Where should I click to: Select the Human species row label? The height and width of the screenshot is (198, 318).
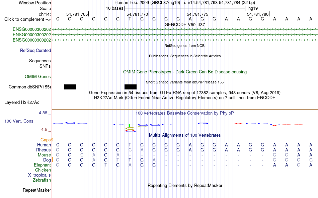(x=44, y=145)
